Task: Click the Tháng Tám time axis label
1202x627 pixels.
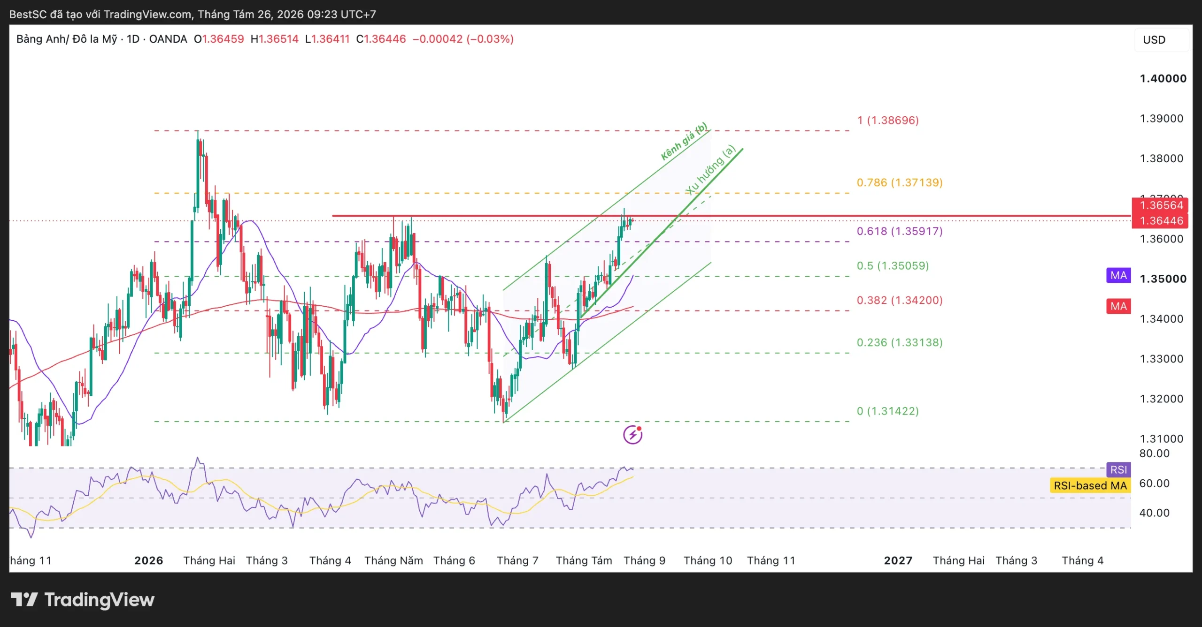Action: point(584,560)
